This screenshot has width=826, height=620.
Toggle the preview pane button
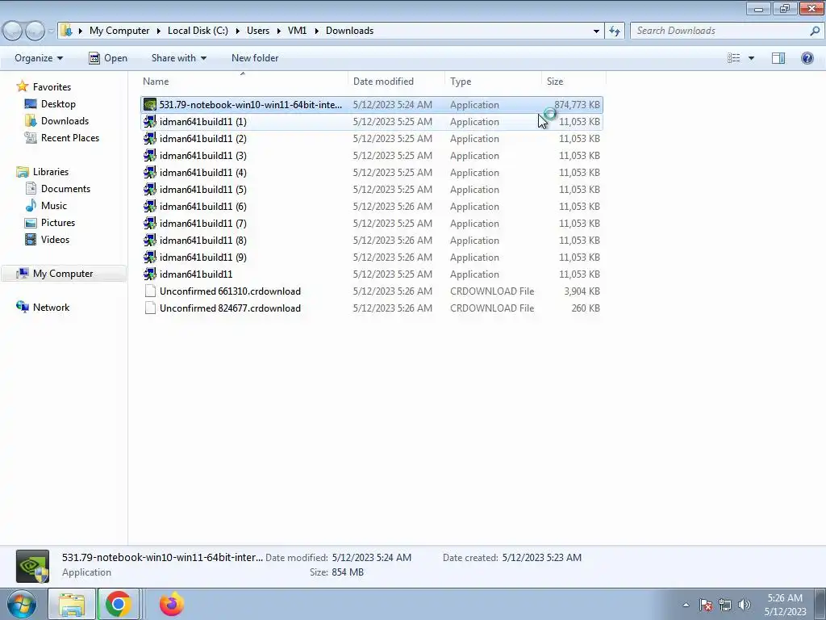778,58
